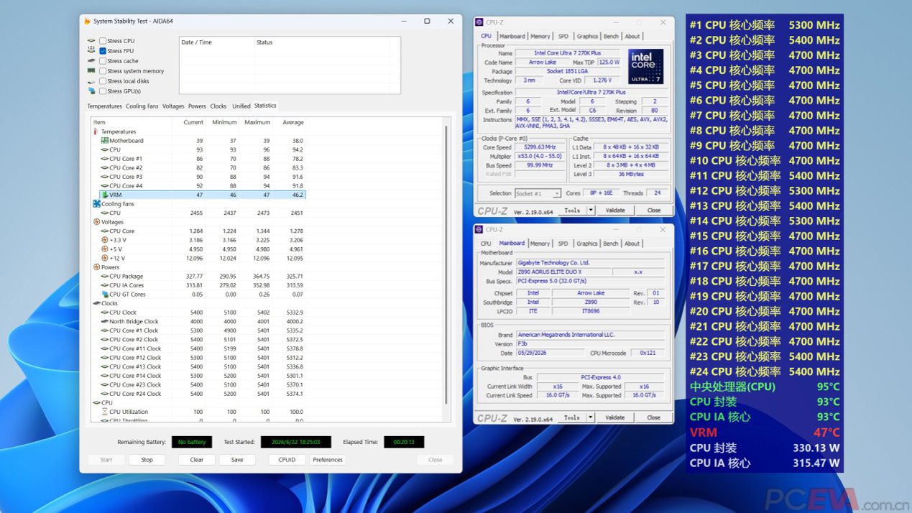Click the FPU stress 123 icon

(91, 50)
